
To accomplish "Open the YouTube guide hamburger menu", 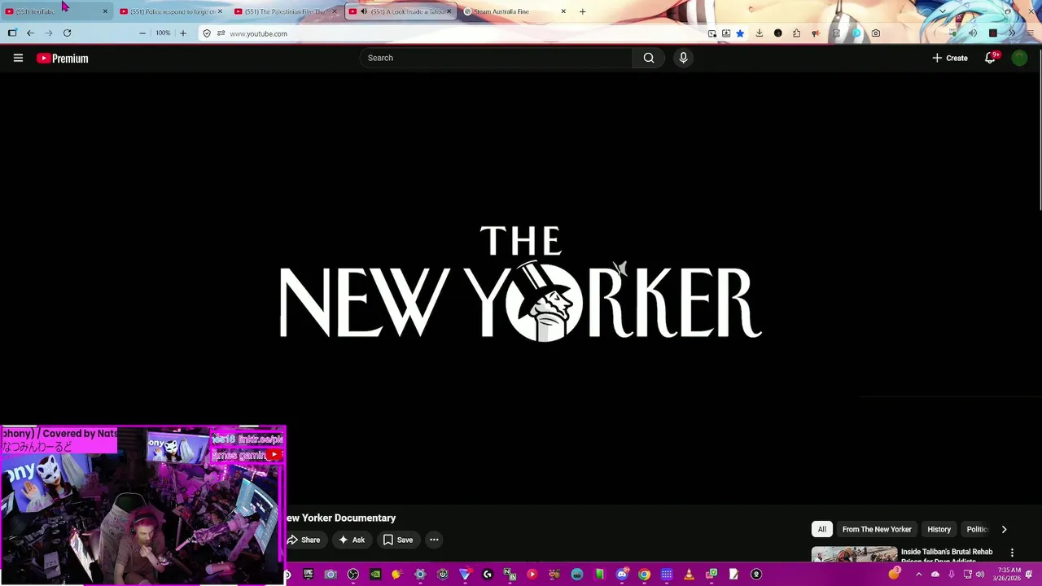I will tap(18, 58).
